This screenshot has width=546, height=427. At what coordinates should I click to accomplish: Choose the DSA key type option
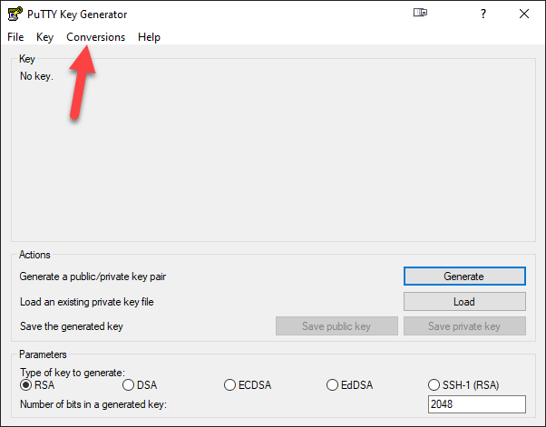tap(128, 385)
